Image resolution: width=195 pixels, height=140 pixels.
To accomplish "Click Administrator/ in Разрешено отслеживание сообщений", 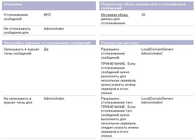I will coord(152,53).
